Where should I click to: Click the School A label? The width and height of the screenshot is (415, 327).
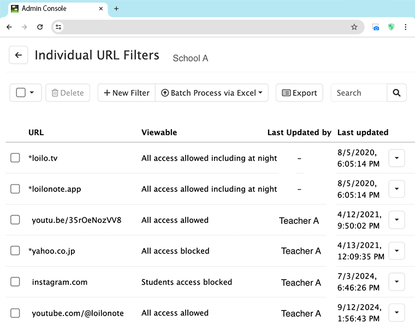191,58
